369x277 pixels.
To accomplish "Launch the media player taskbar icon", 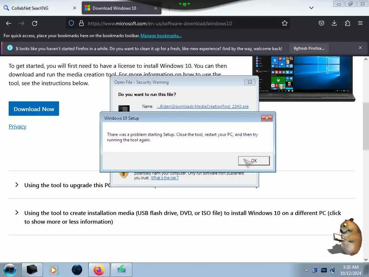I will click(x=53, y=270).
